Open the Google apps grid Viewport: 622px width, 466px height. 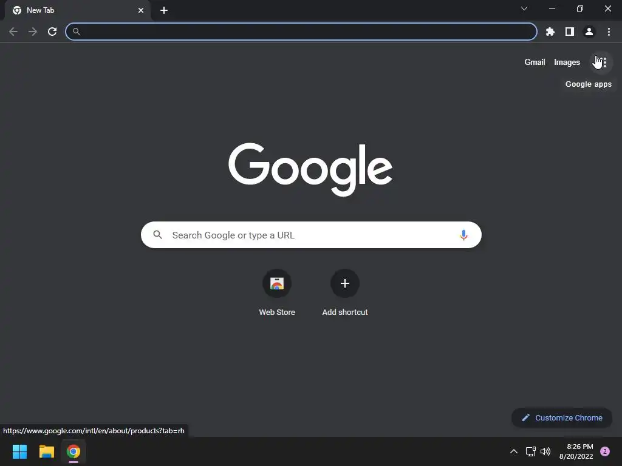pyautogui.click(x=601, y=62)
